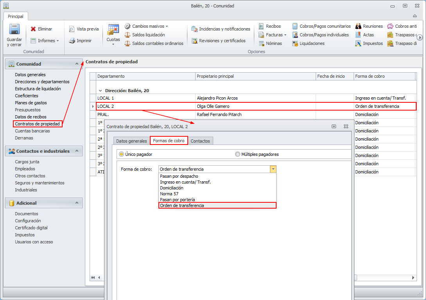The height and width of the screenshot is (300, 426).
Task: Open the Cuotas calendar coins icon
Action: (x=113, y=30)
